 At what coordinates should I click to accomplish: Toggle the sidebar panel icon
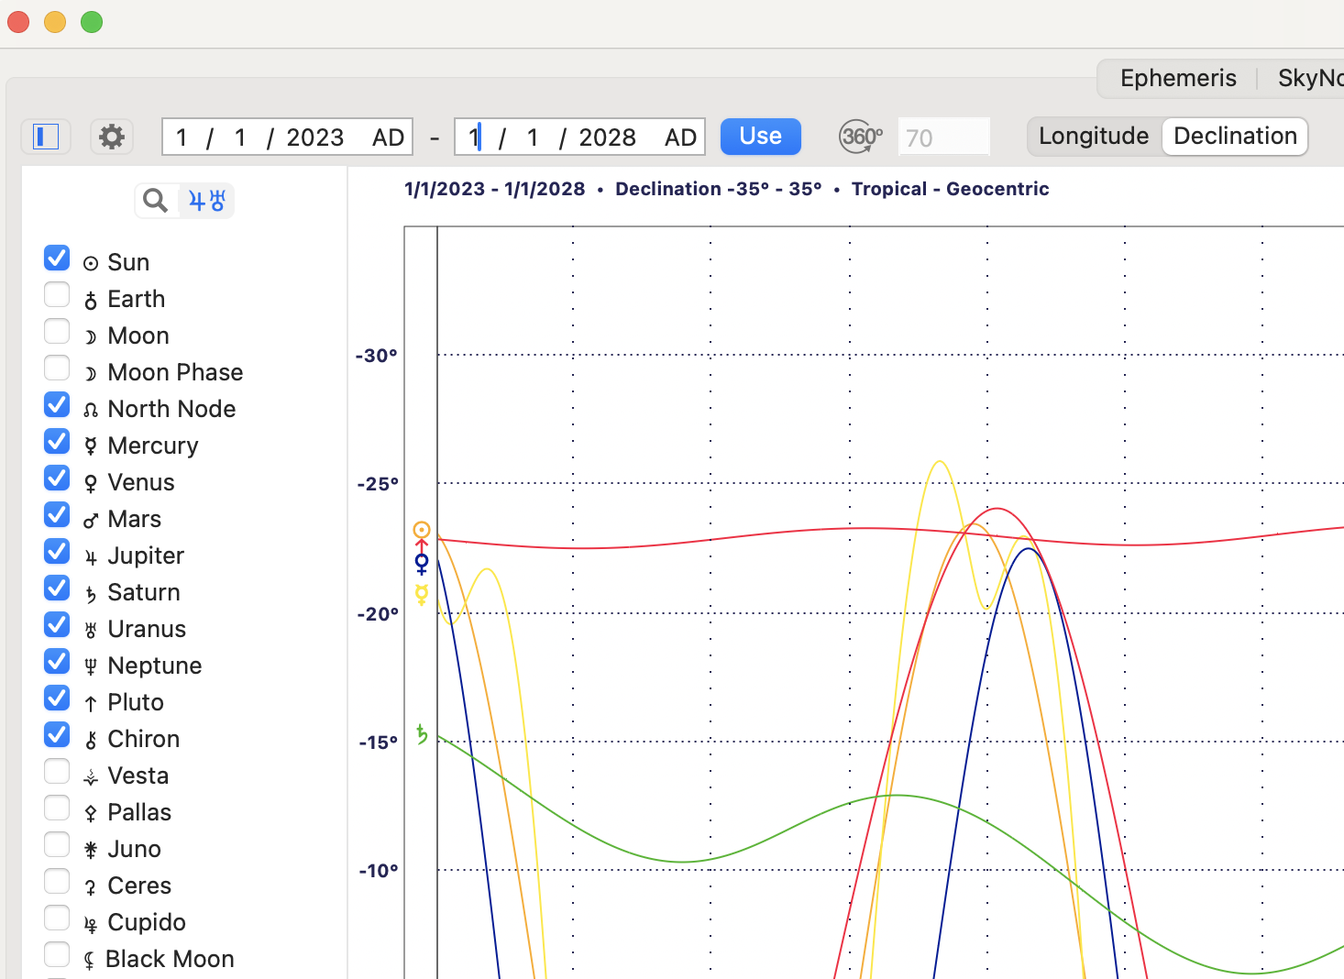[46, 136]
